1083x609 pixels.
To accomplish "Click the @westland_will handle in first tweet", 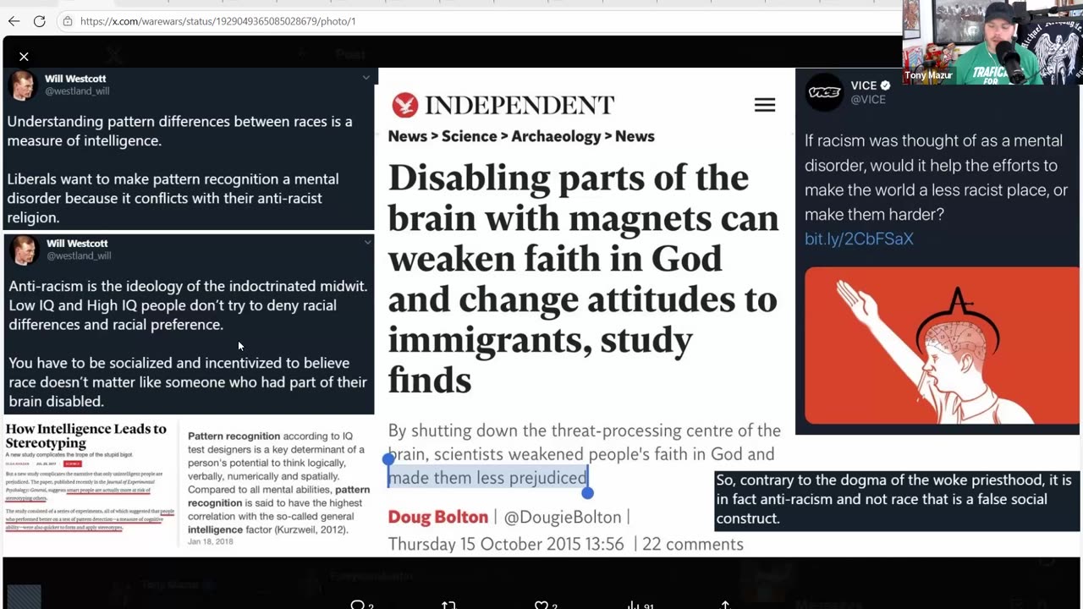I will 77,91.
